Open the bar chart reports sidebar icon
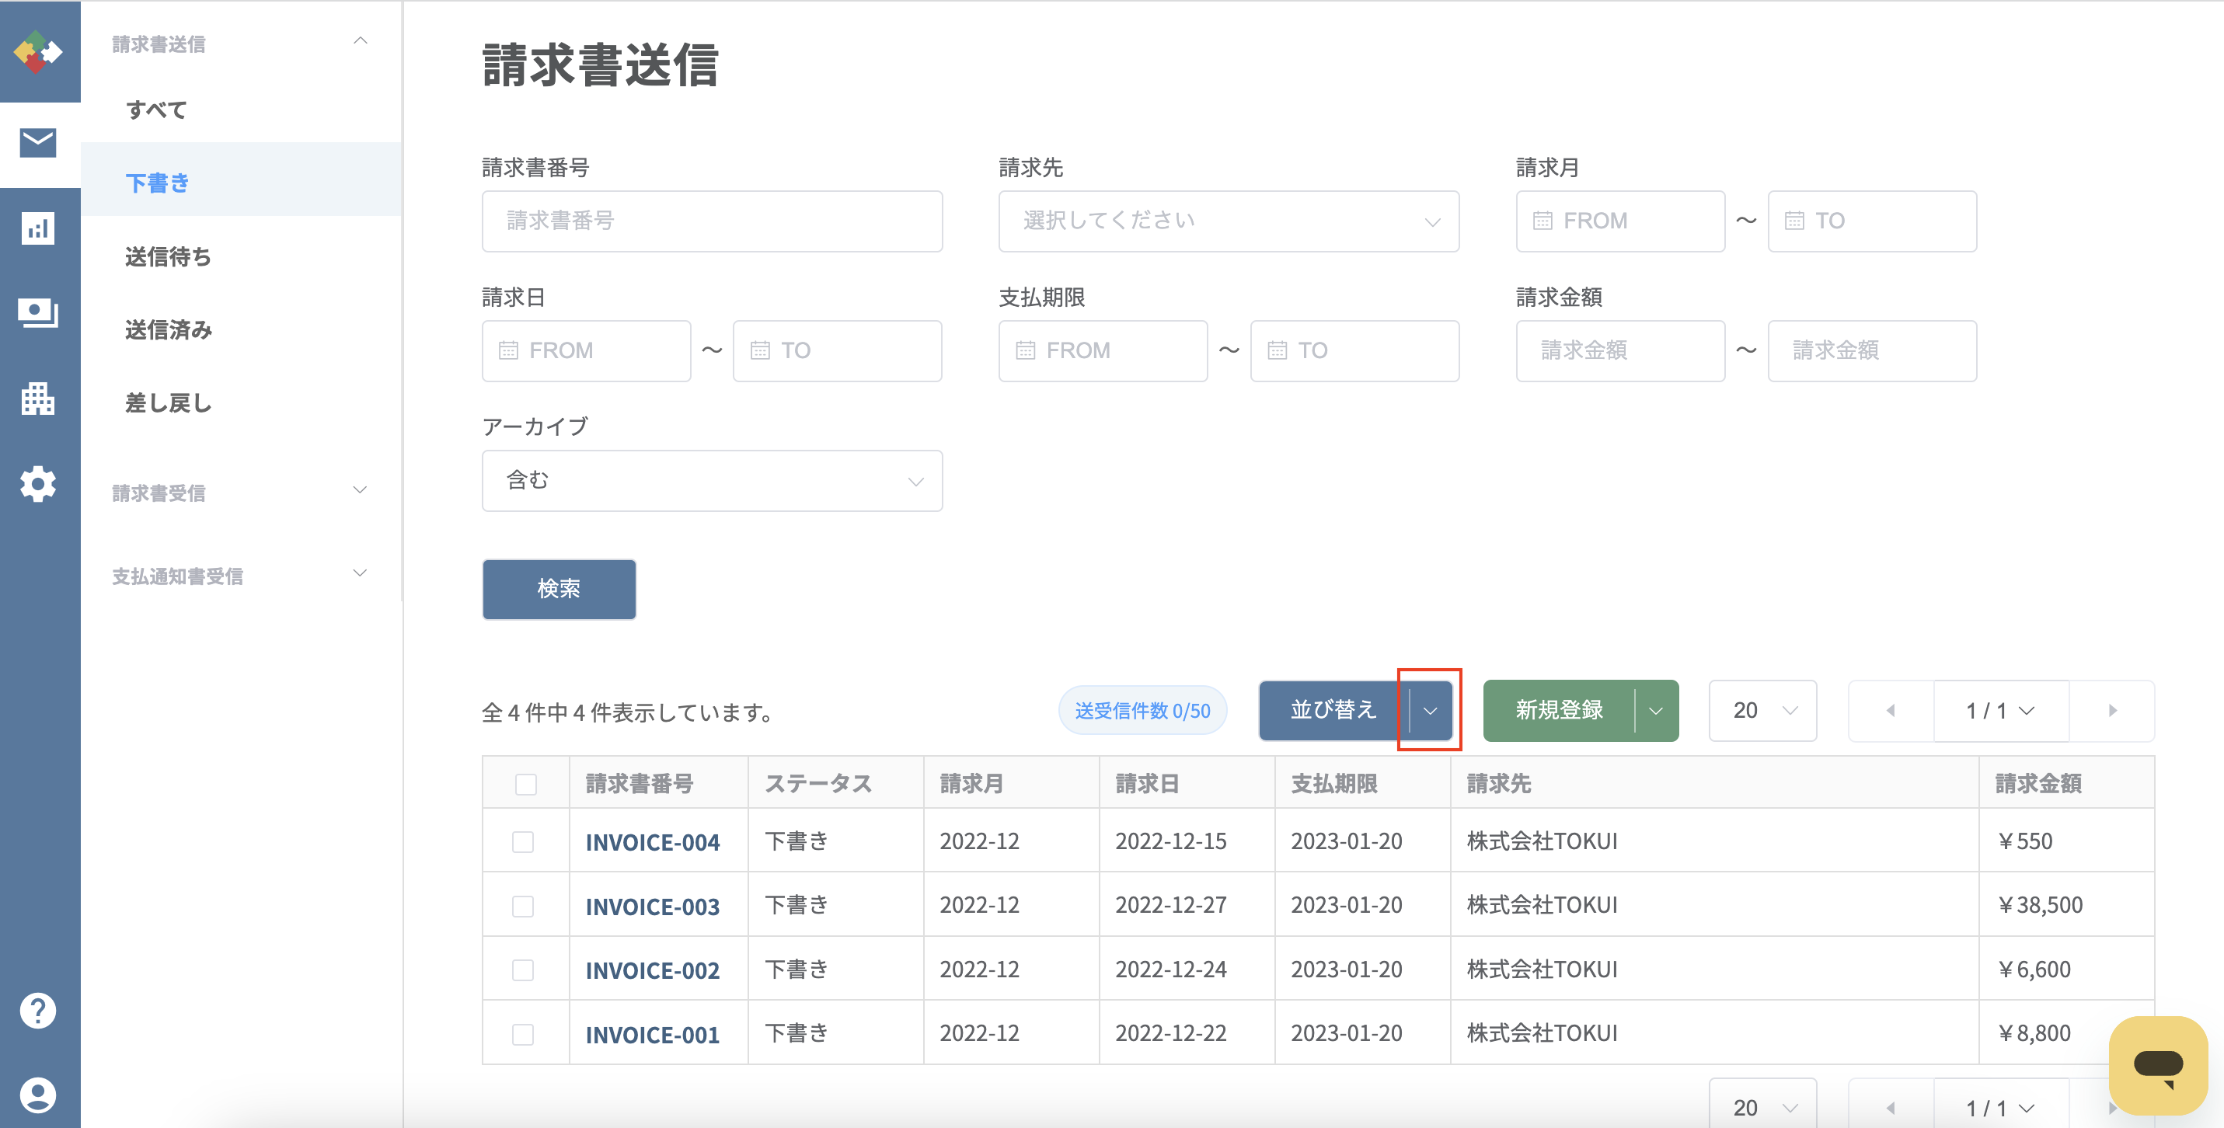This screenshot has width=2224, height=1128. click(x=38, y=228)
